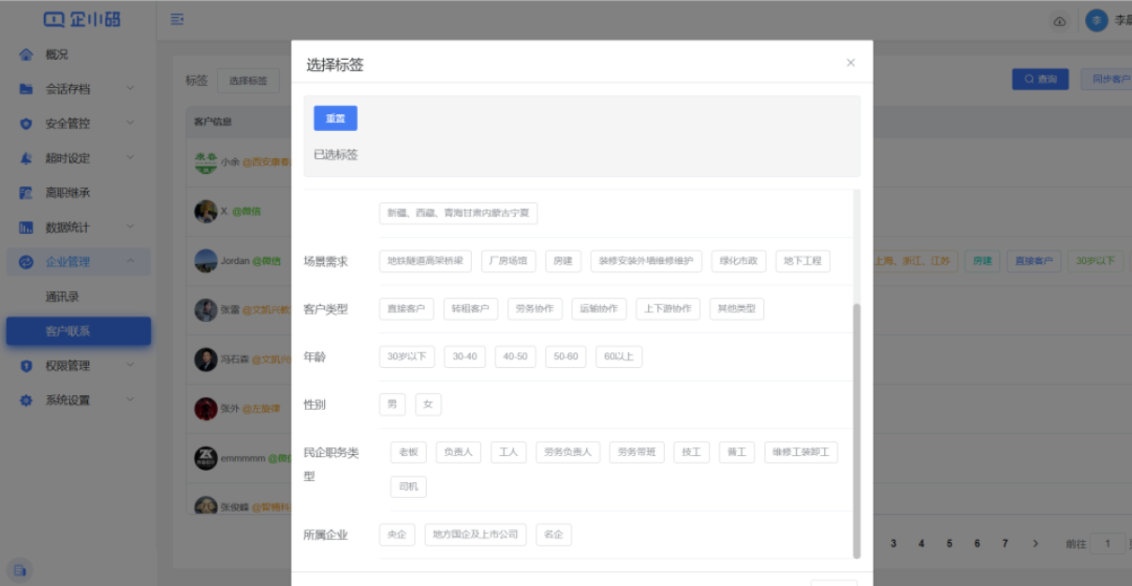Click the 选择标签 button behind dialog
Screen dimensions: 1132x586
tap(248, 81)
